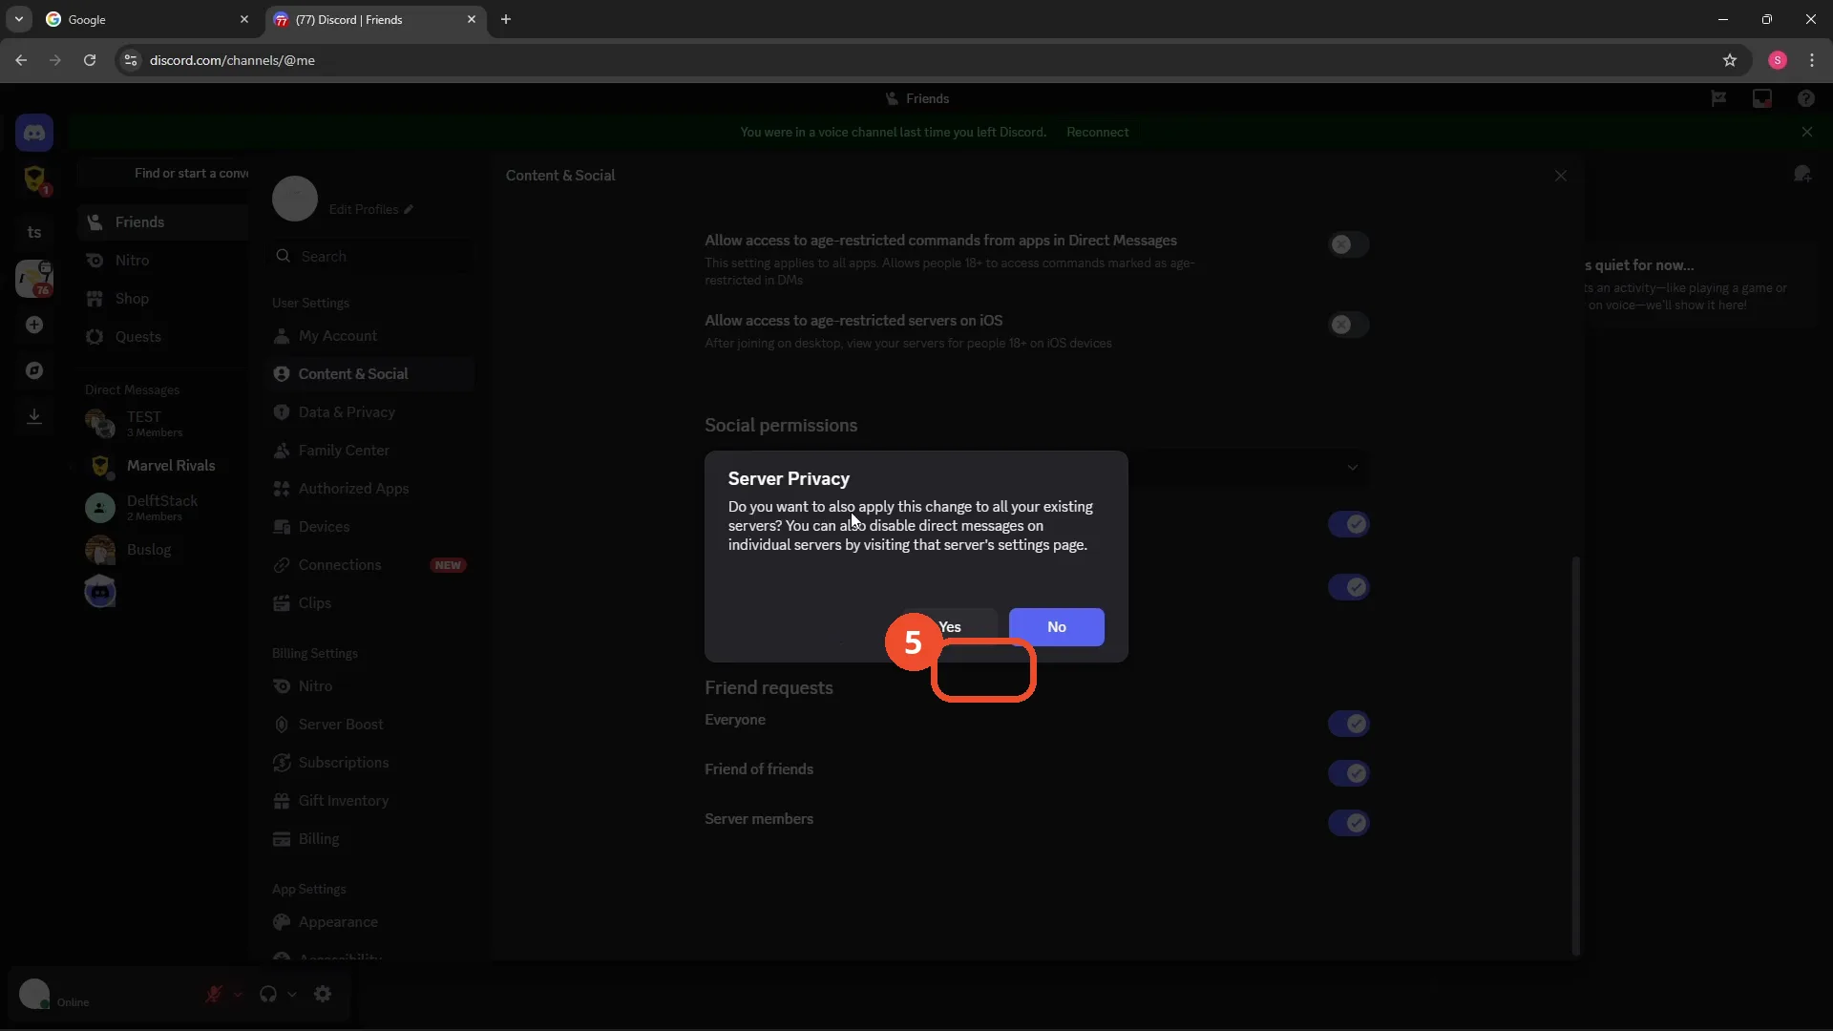Open the Help question mark icon

[x=1805, y=98]
